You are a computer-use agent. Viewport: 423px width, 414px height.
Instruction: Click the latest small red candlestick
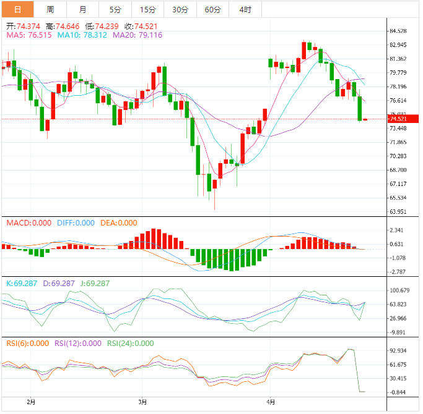pyautogui.click(x=365, y=119)
